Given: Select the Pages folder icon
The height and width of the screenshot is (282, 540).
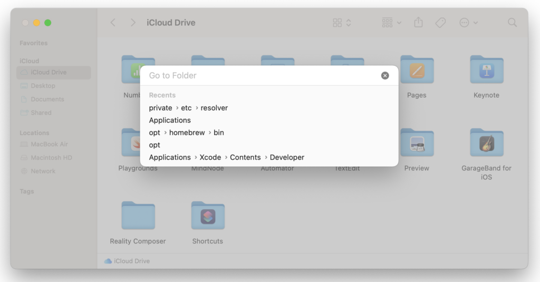Looking at the screenshot, I should (x=417, y=70).
